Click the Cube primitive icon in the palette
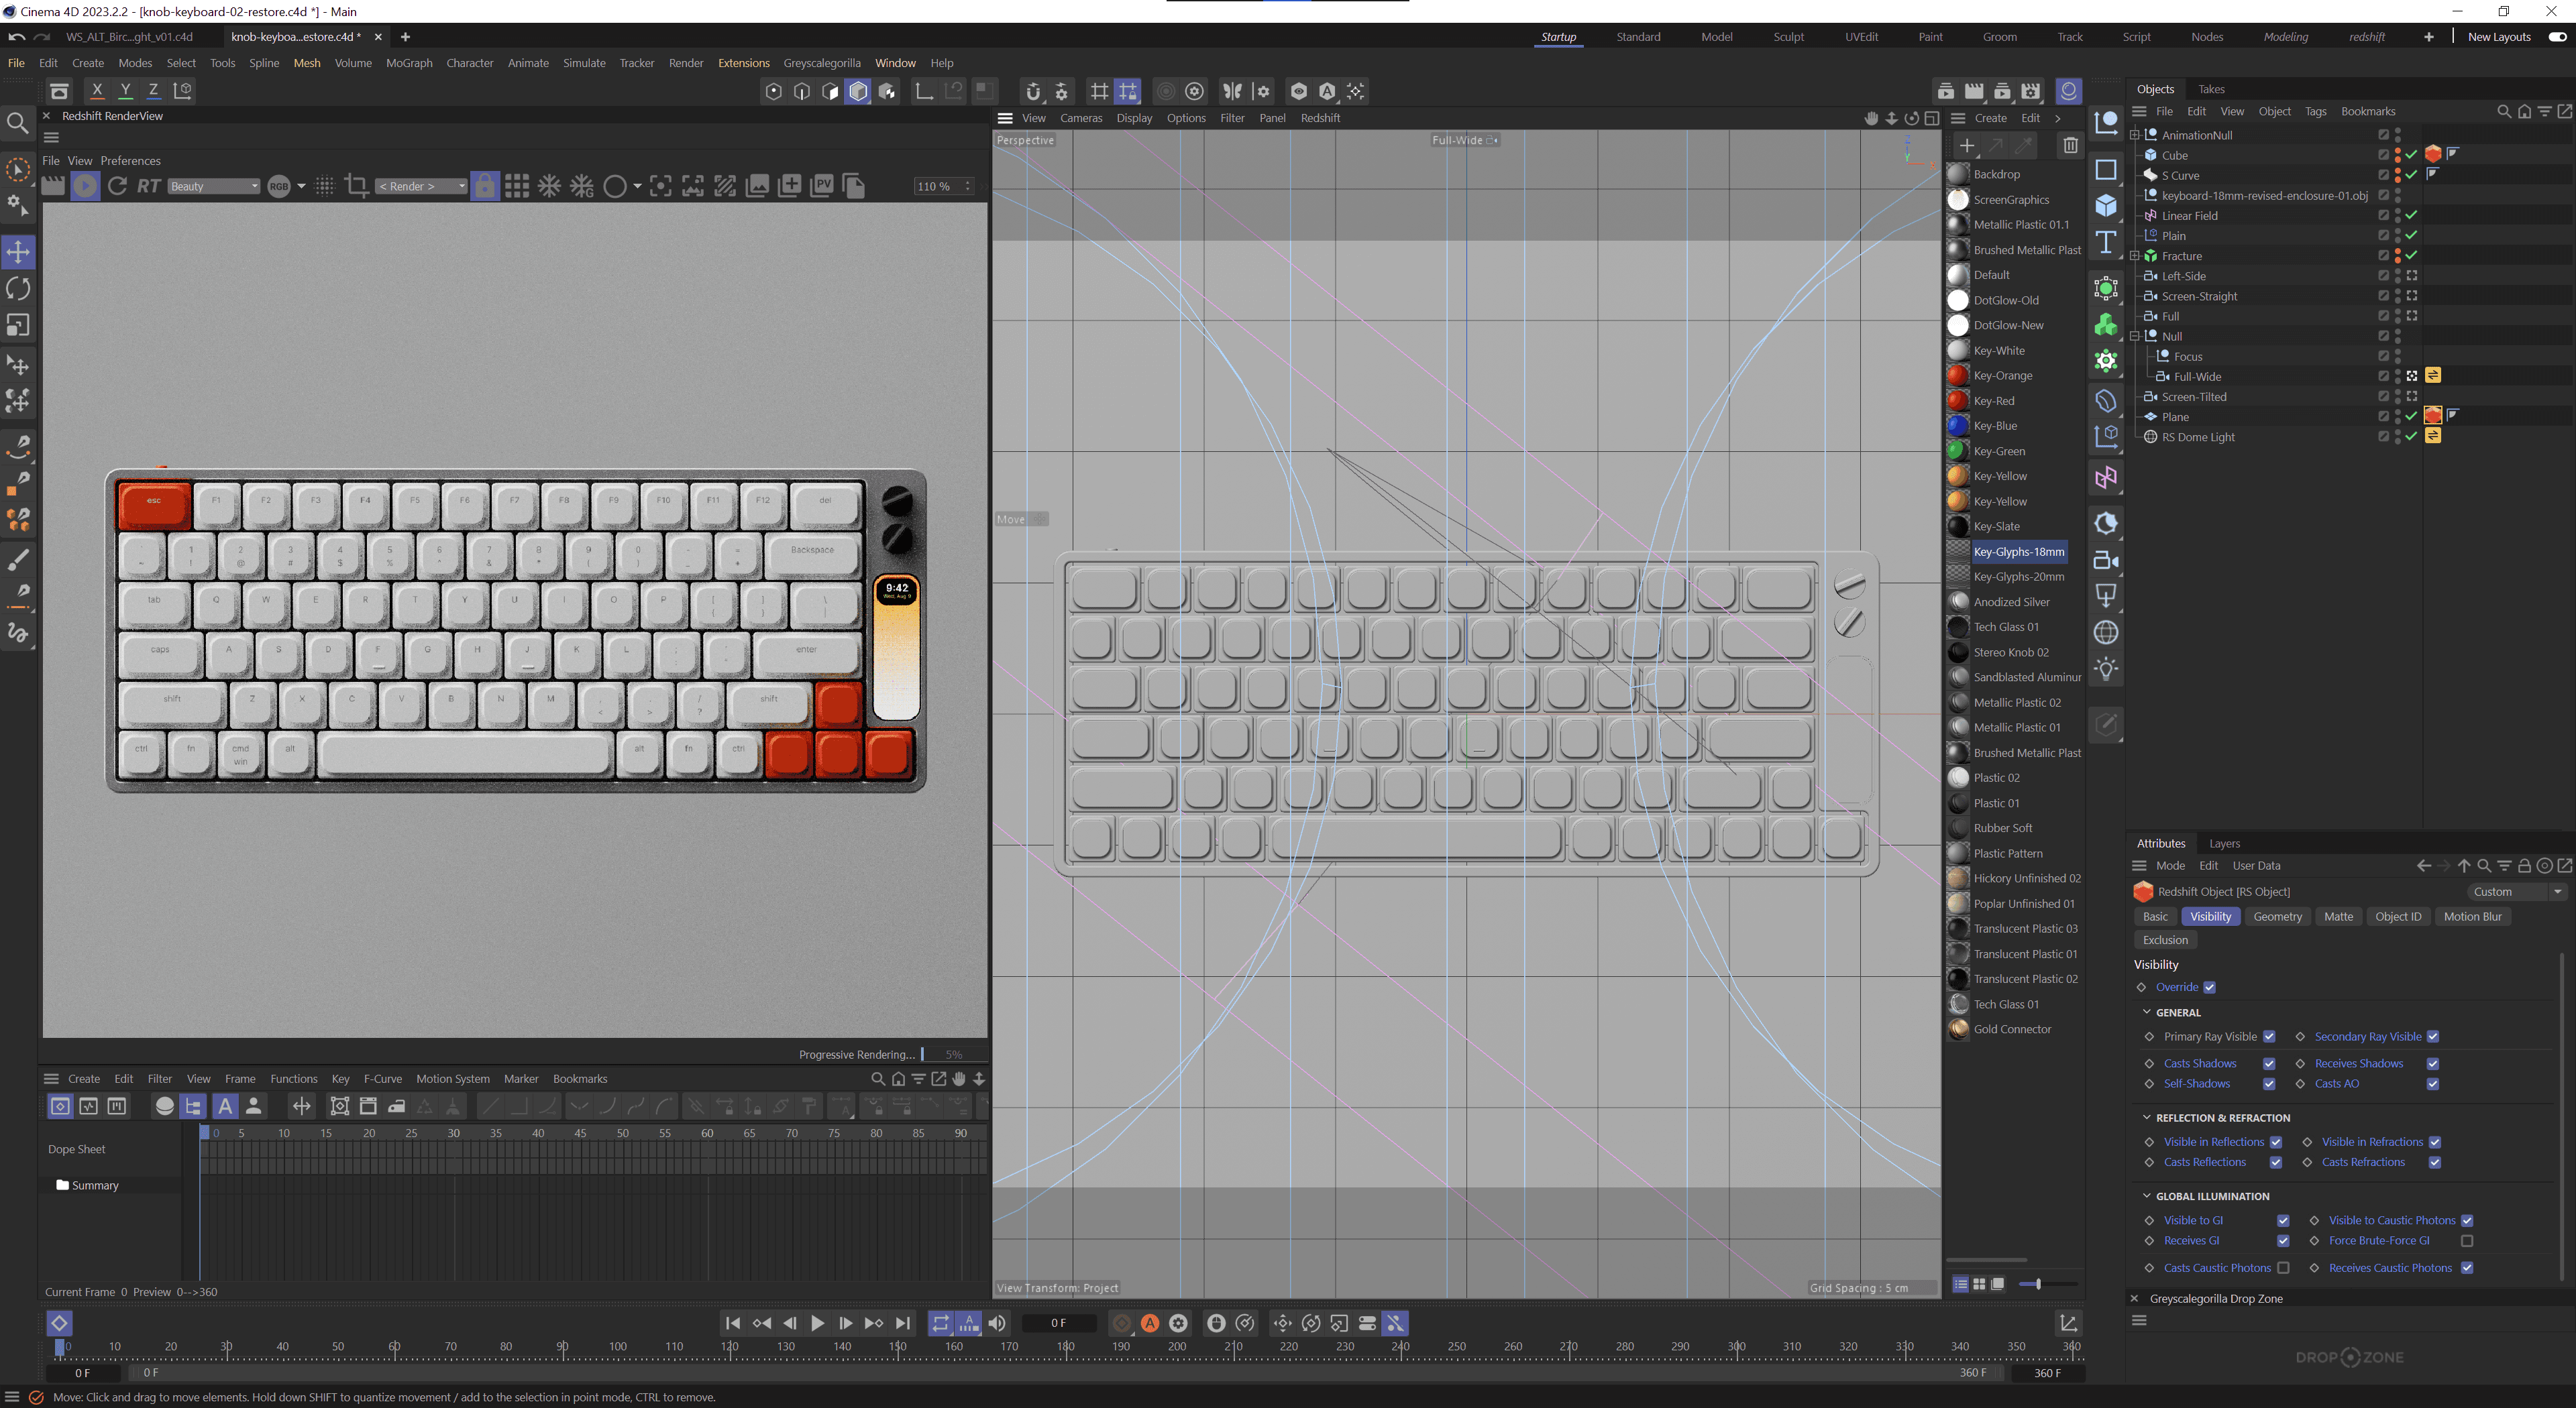Screen dimensions: 2576x1408 coord(2106,206)
